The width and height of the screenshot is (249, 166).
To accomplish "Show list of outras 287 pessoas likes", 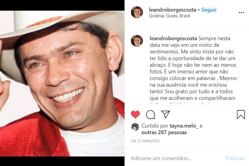I will (164, 132).
